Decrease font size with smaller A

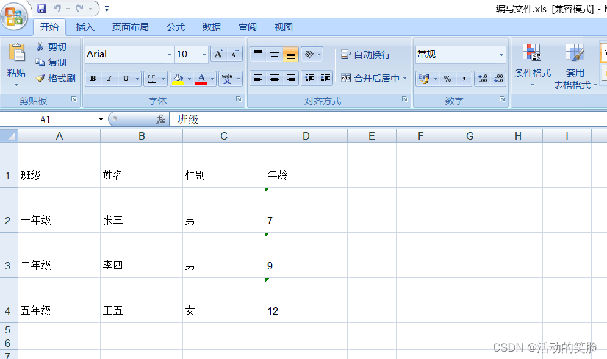[x=235, y=54]
